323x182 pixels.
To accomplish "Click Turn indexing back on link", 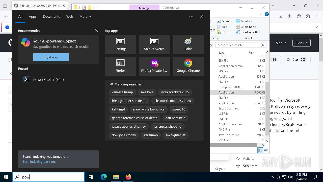I will point(39,162).
